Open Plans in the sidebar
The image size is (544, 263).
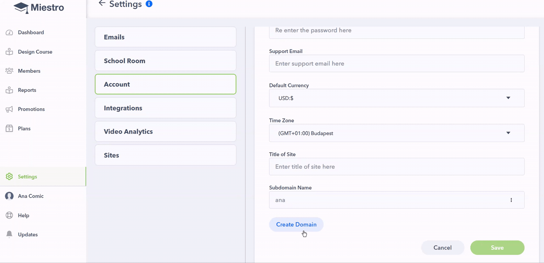coord(24,129)
